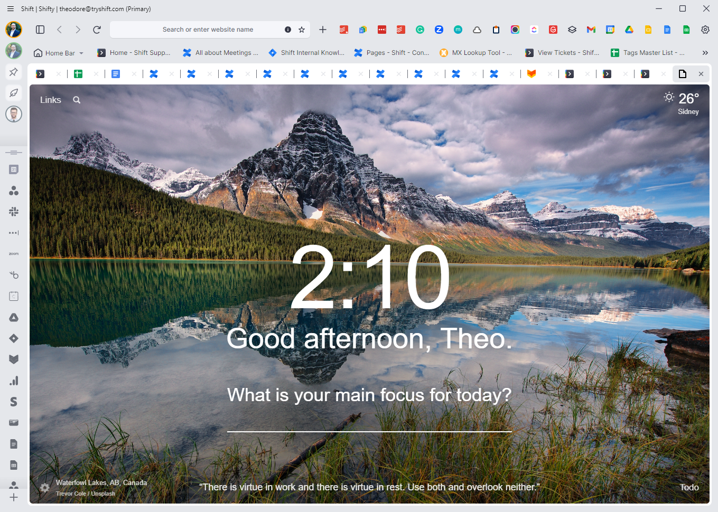Open the 26° Sidney weather widget

click(x=682, y=103)
